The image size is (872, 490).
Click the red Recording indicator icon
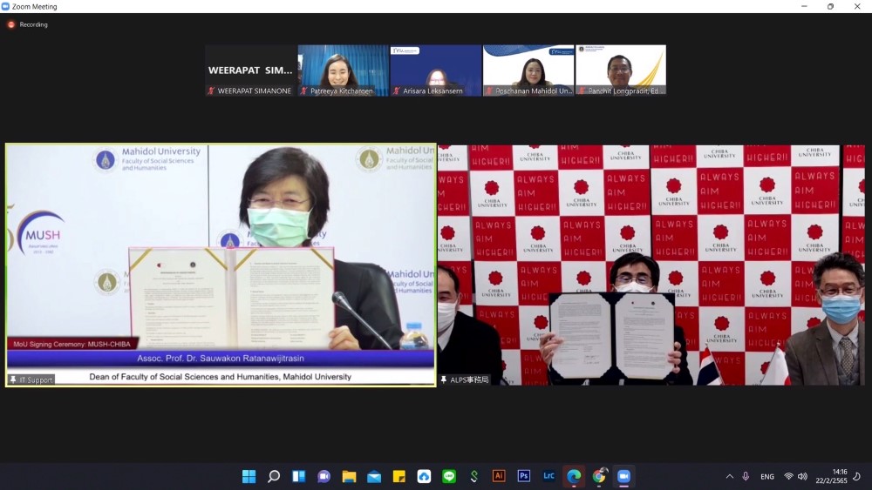point(11,24)
